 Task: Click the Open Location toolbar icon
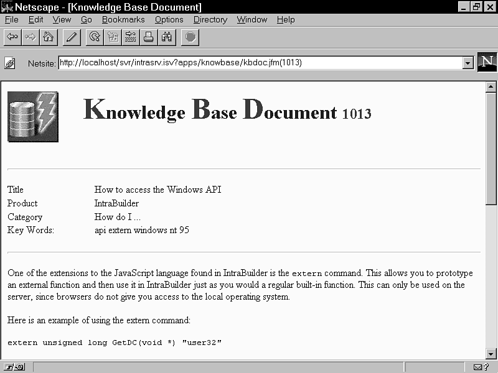coord(131,37)
